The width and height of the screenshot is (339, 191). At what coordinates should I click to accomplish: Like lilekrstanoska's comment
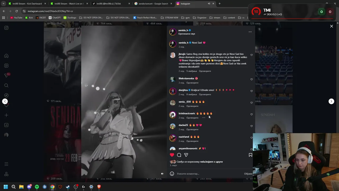click(x=252, y=79)
